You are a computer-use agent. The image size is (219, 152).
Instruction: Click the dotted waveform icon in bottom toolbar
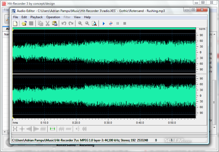(43, 129)
